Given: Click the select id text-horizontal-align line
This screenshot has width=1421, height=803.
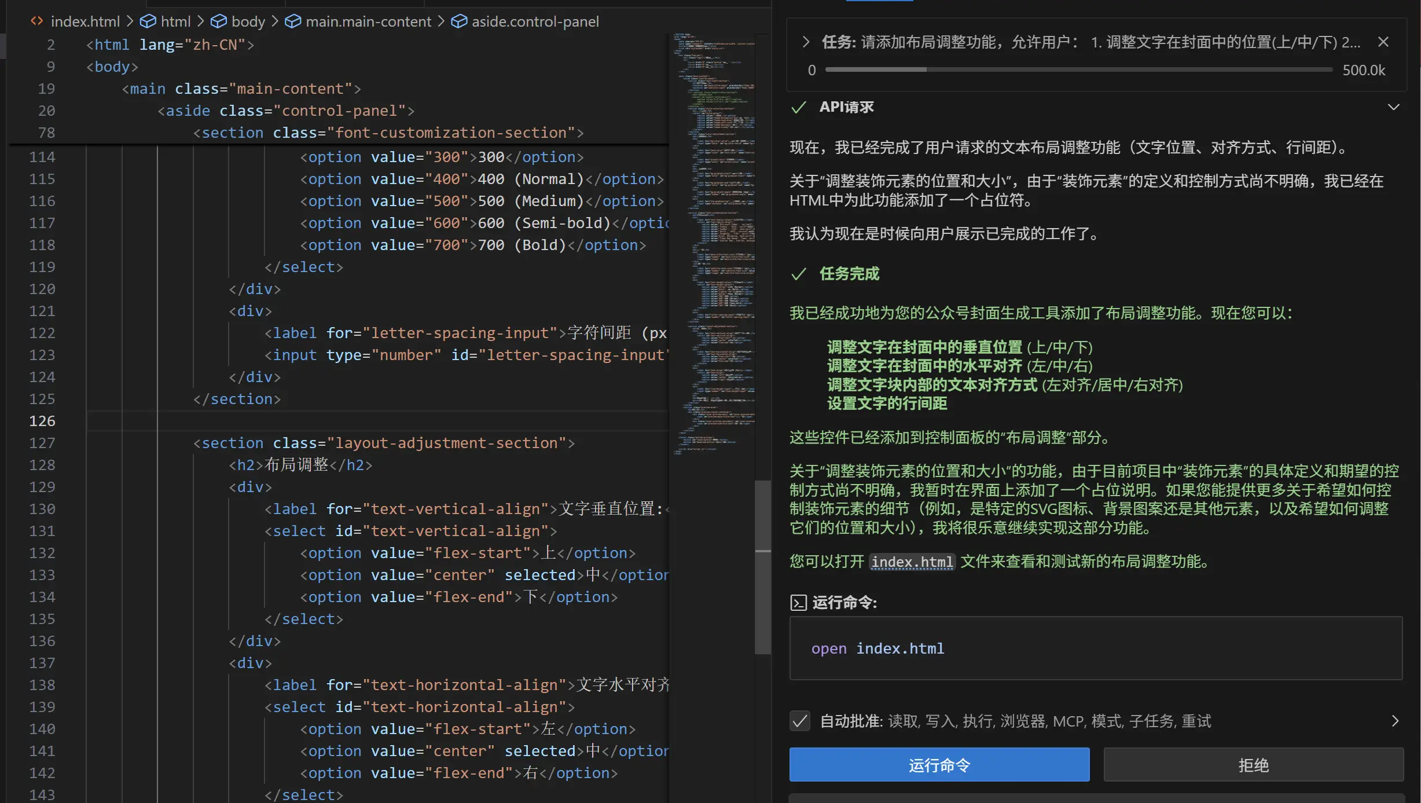Looking at the screenshot, I should (420, 707).
